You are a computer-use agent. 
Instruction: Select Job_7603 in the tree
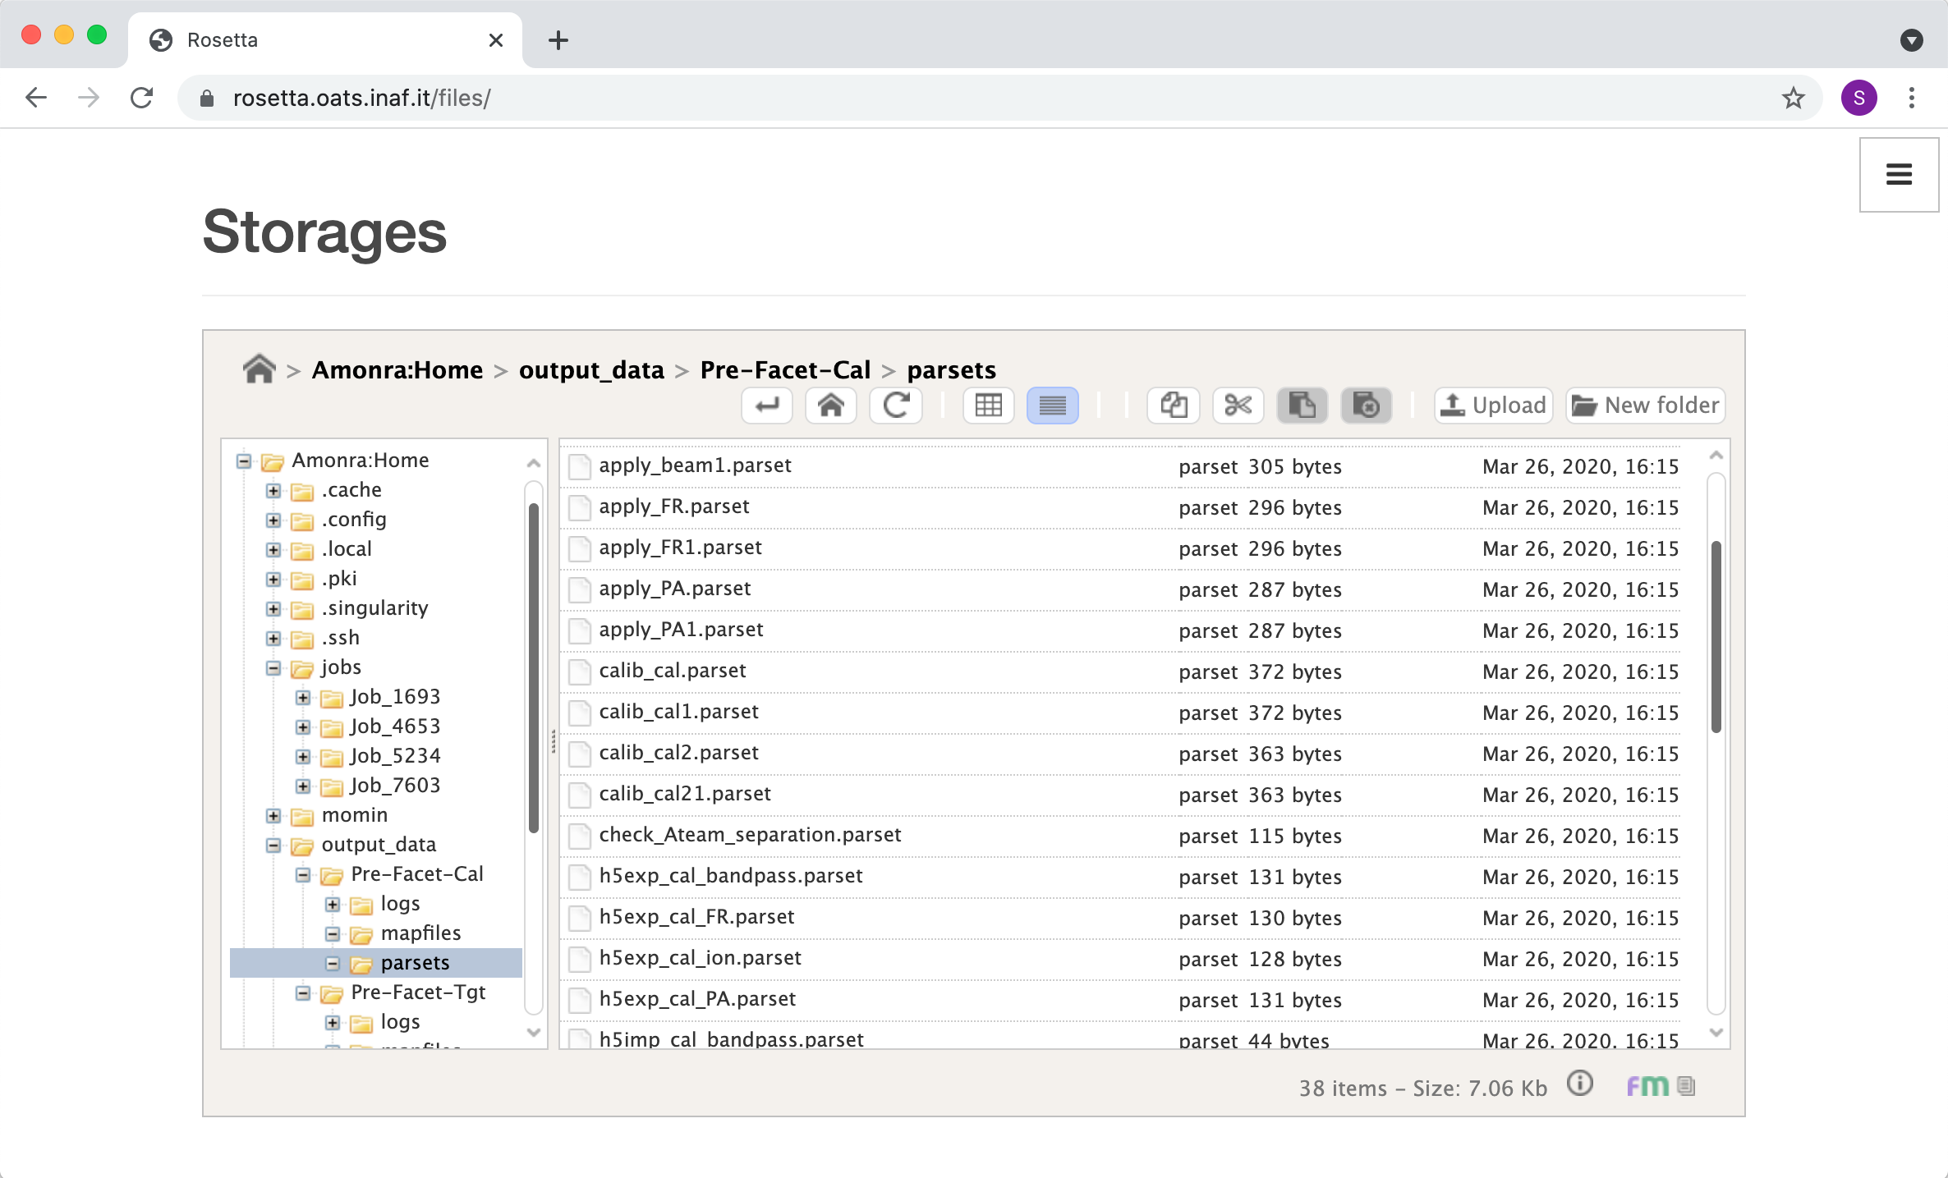coord(395,785)
